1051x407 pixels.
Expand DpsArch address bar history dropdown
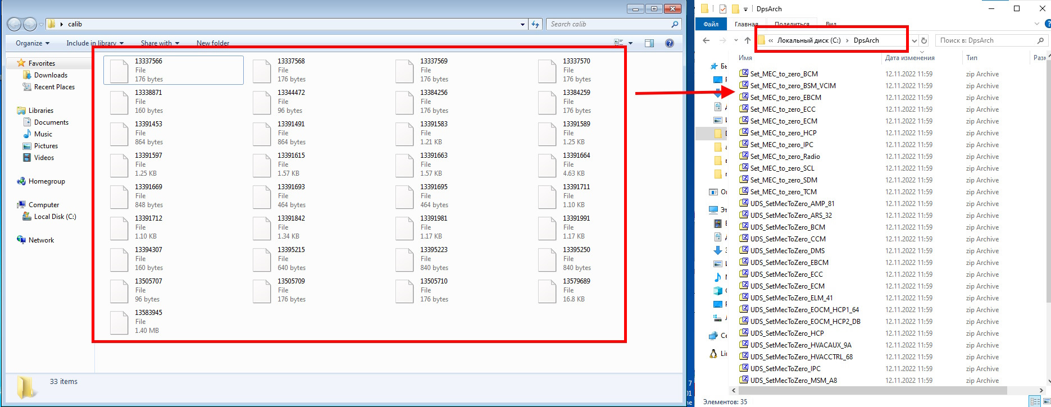tap(914, 40)
